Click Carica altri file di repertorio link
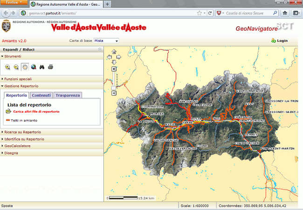The image size is (303, 210). (35, 112)
